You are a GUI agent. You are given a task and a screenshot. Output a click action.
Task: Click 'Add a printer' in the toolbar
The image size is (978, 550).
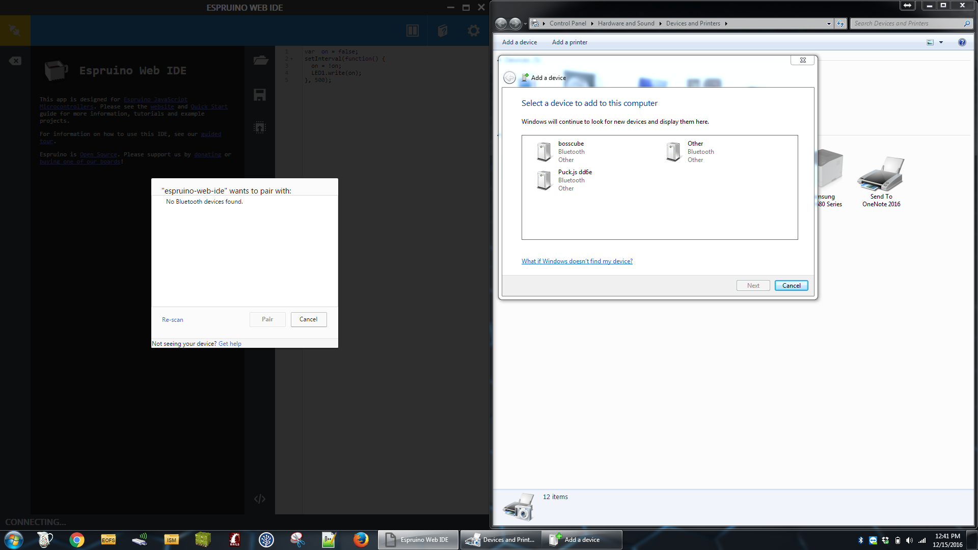(x=569, y=42)
